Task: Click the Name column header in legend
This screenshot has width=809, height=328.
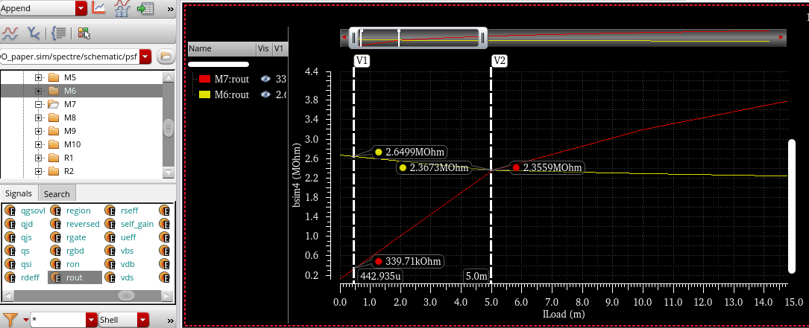Action: click(x=221, y=48)
